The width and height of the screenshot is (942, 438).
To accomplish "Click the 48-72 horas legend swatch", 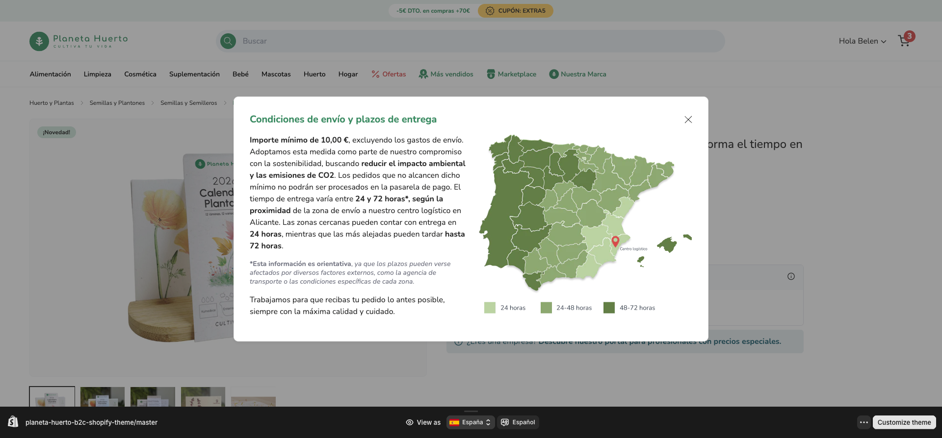I will (x=609, y=308).
